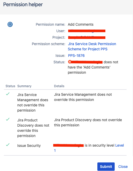
Task: Open issue PPS-1876 link
Action: tap(76, 56)
